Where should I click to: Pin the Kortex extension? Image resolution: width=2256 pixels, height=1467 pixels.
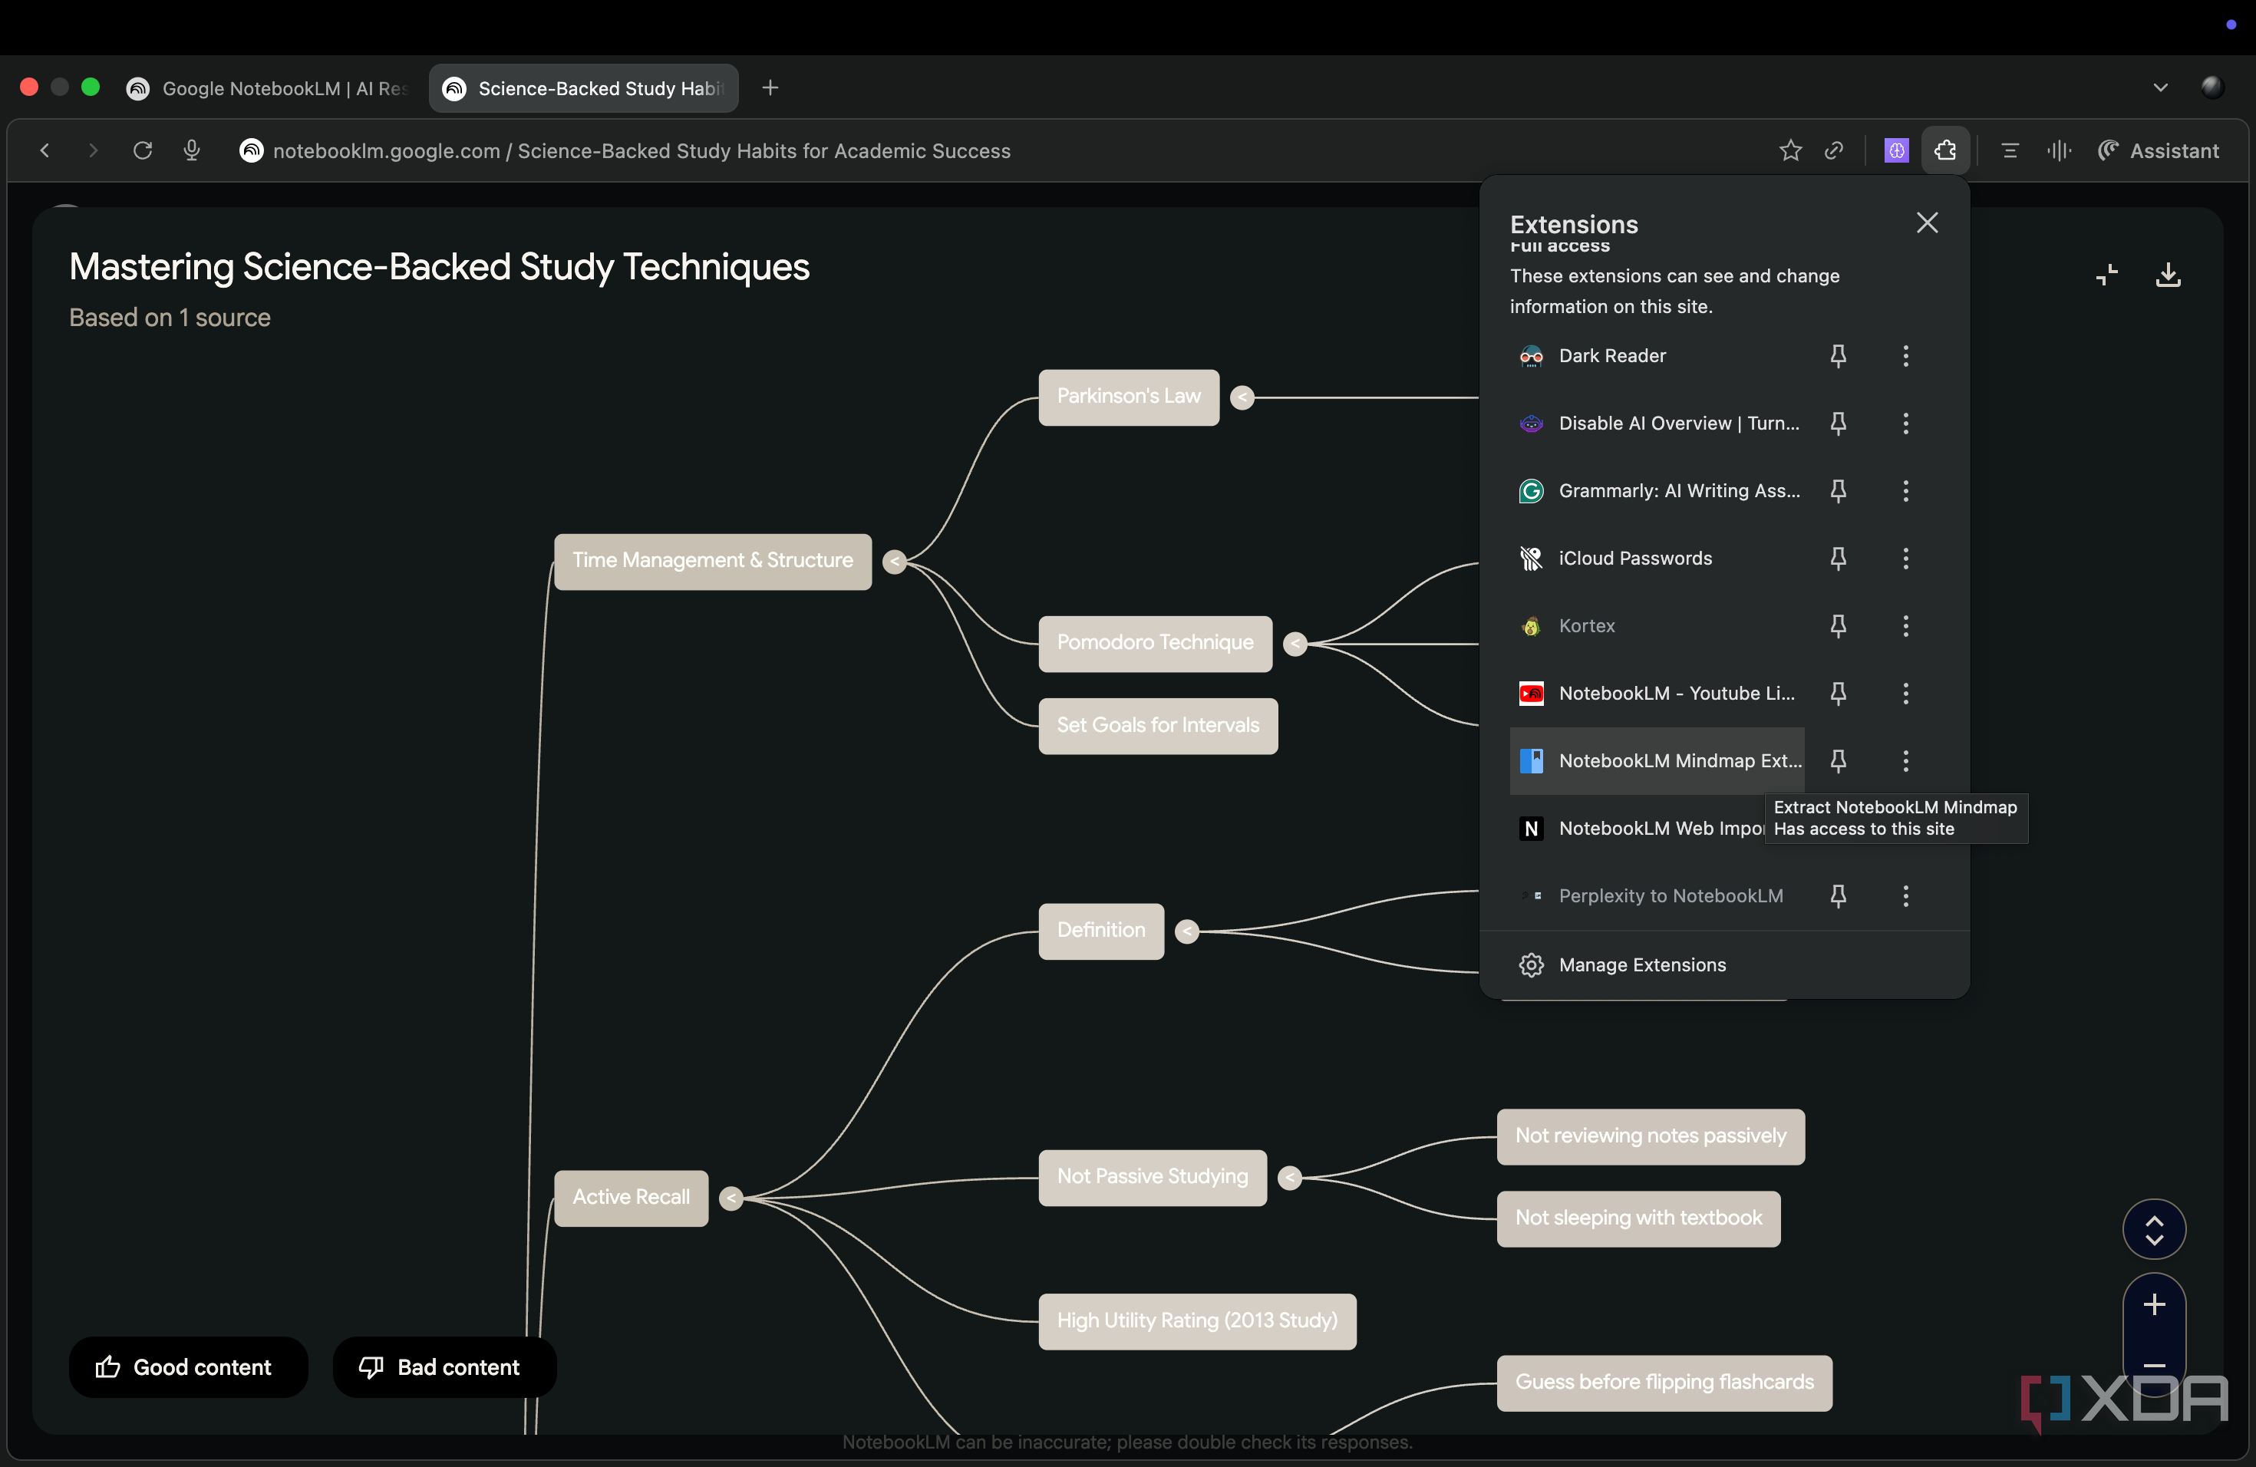(x=1837, y=625)
